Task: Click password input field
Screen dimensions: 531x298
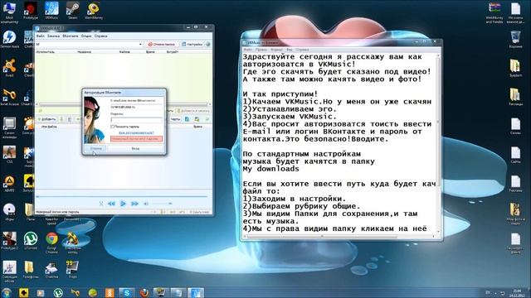Action: pos(136,119)
